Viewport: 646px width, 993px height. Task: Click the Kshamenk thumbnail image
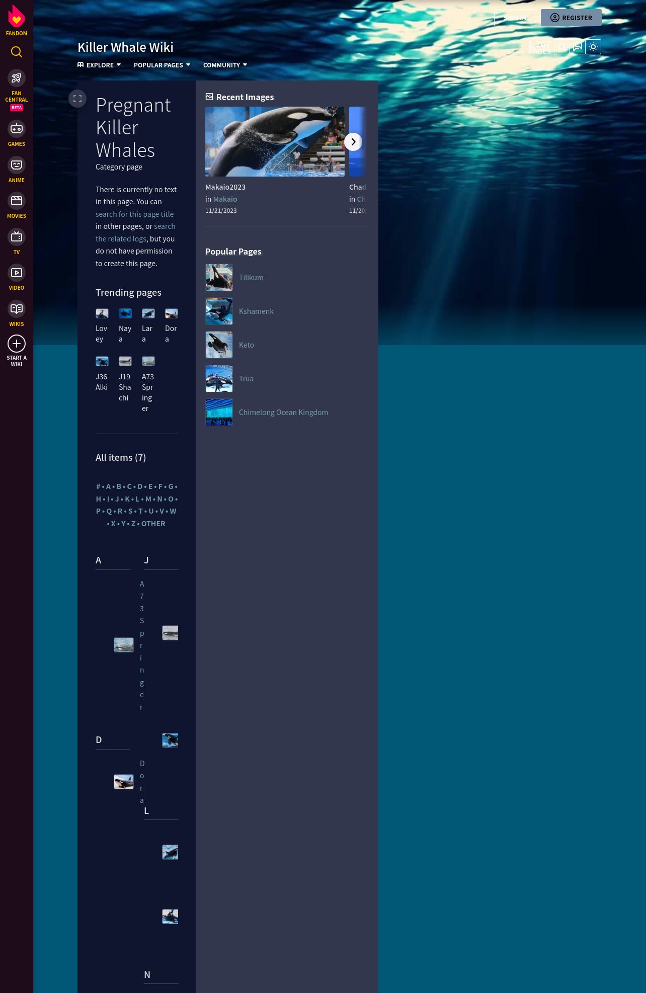[219, 311]
